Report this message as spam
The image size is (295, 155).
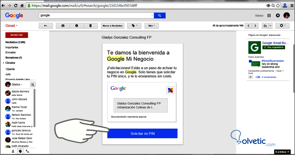pyautogui.click(x=77, y=26)
